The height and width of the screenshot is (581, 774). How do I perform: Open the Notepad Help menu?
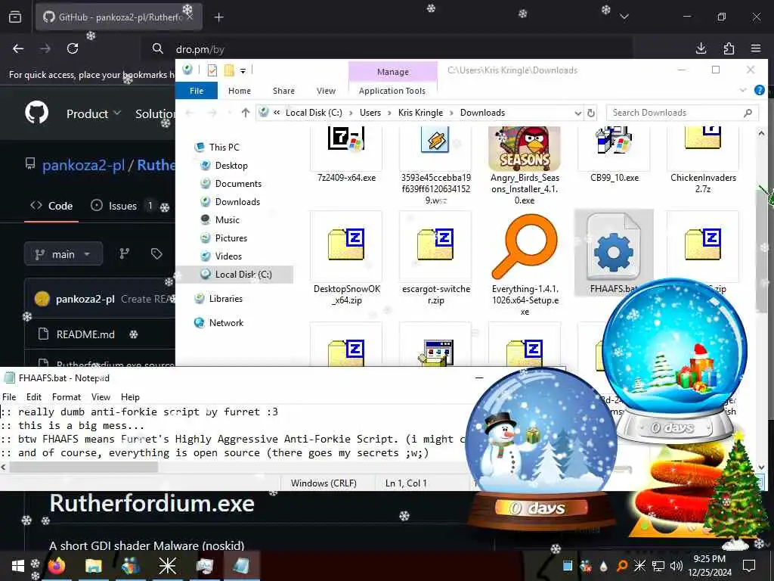point(130,396)
